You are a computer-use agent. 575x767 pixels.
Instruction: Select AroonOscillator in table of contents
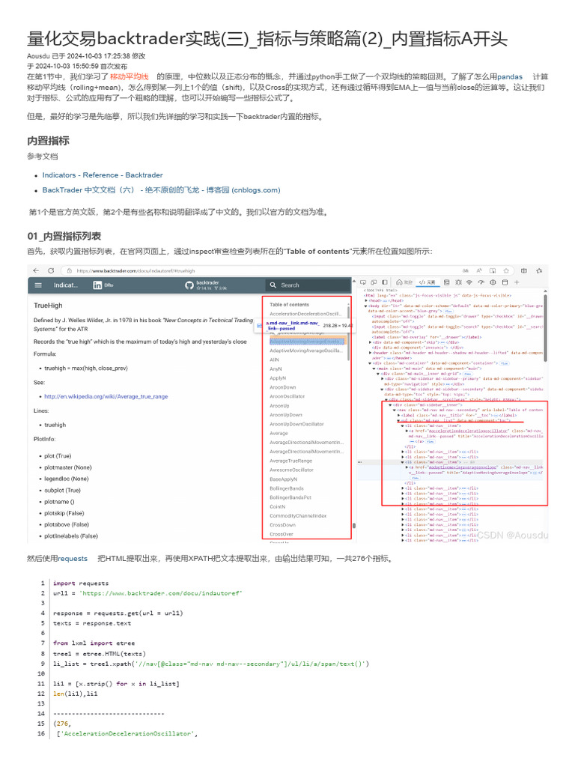287,396
